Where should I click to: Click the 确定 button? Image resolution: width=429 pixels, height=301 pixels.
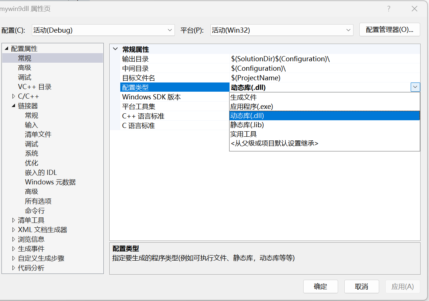click(x=320, y=286)
